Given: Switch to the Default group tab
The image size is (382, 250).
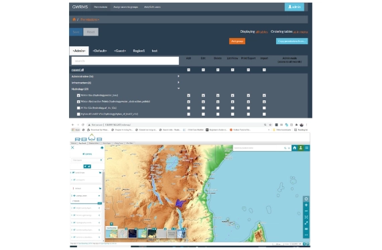Looking at the screenshot, I should (x=100, y=51).
